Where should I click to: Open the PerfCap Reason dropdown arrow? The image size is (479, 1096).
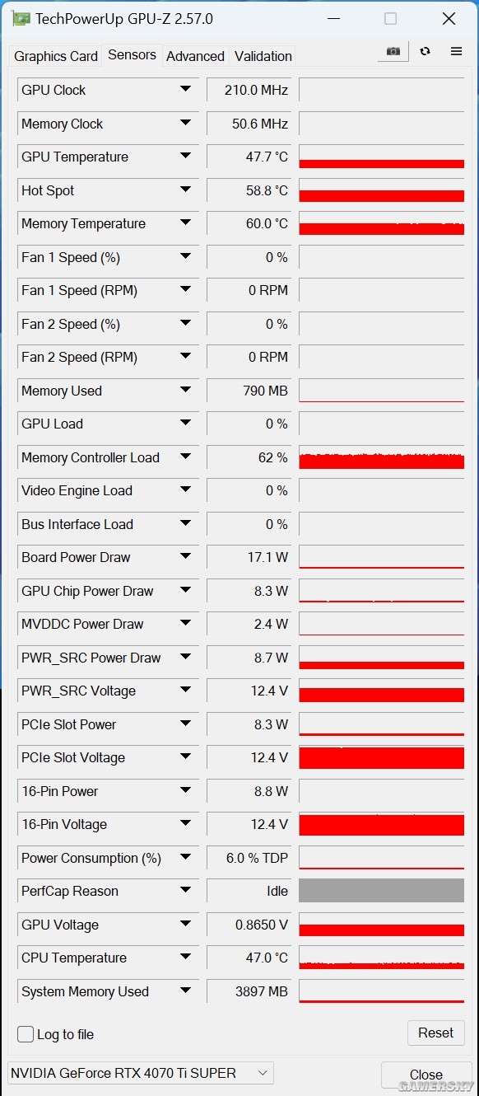pyautogui.click(x=185, y=890)
